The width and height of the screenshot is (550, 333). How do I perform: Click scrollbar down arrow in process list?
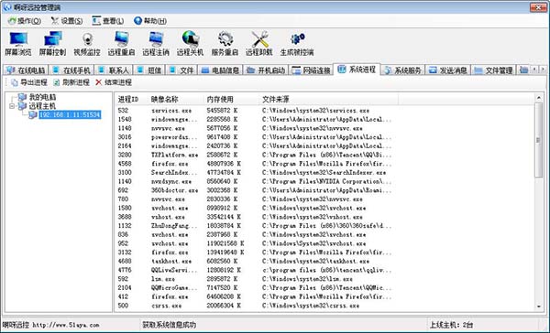tap(539, 306)
